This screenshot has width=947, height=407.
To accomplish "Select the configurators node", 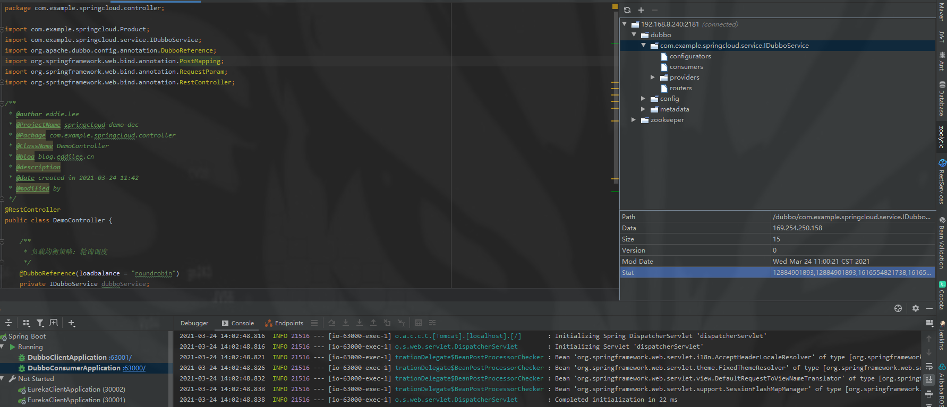I will pos(690,56).
